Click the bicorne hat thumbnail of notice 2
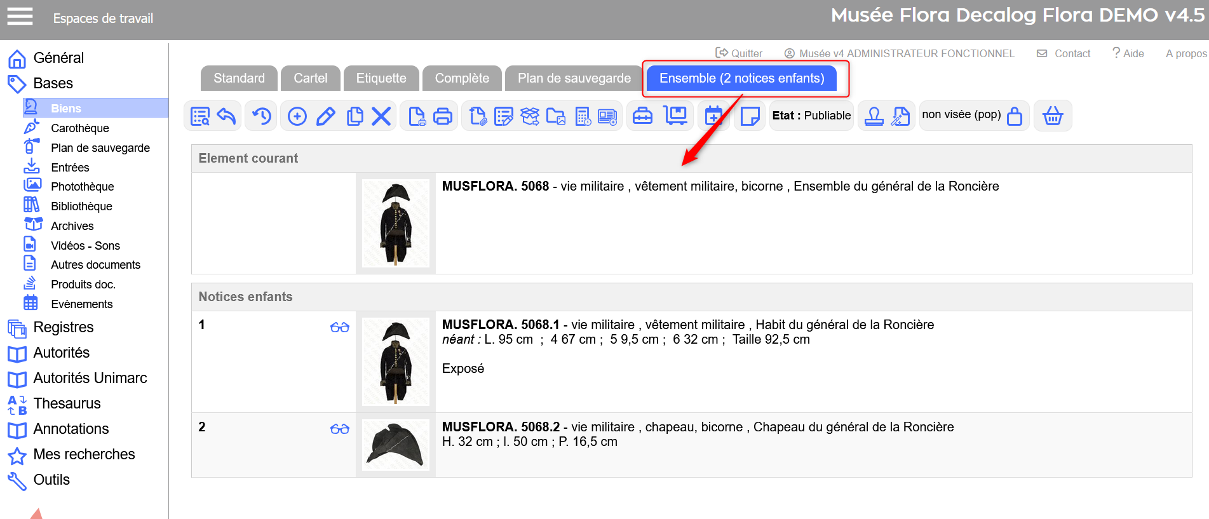 point(396,445)
